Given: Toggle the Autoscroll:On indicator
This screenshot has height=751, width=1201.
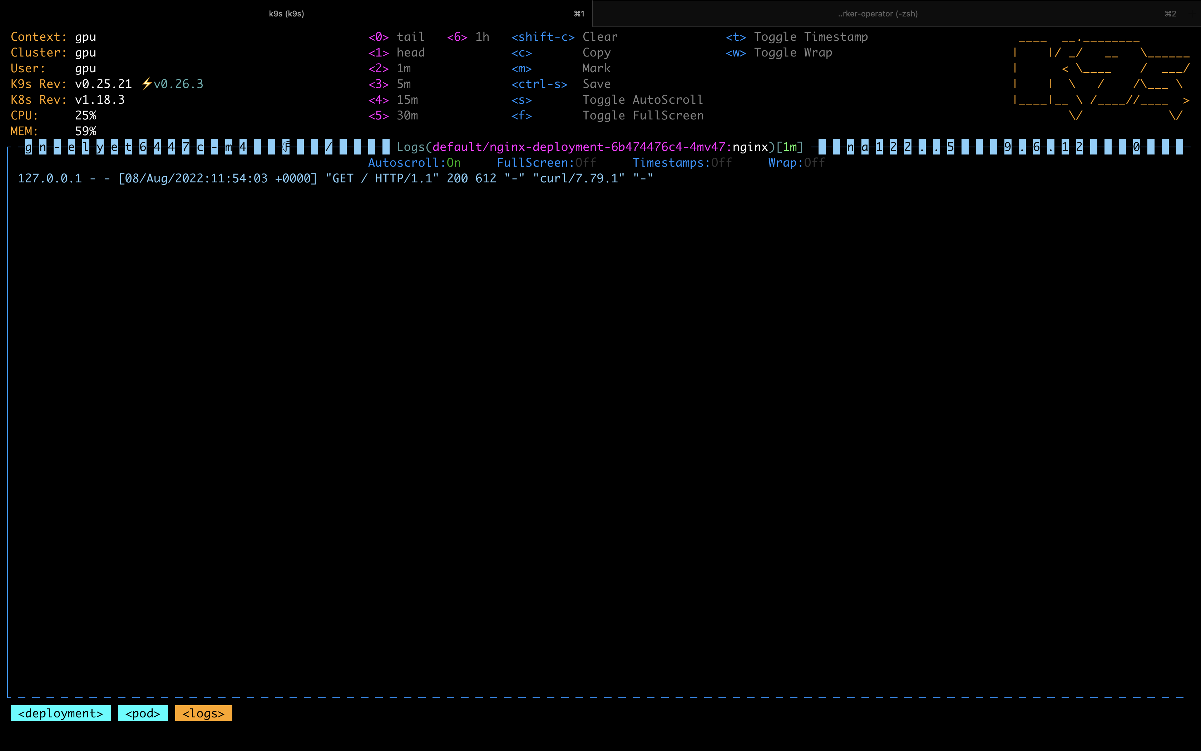Looking at the screenshot, I should [x=414, y=162].
